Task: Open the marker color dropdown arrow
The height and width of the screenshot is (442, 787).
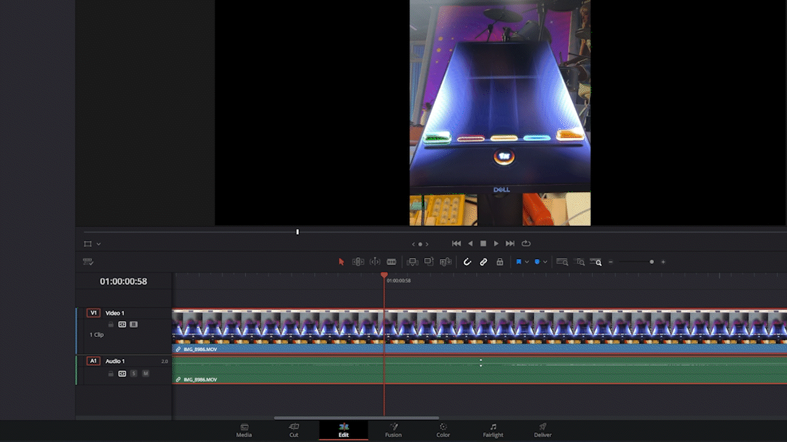Action: click(x=545, y=262)
